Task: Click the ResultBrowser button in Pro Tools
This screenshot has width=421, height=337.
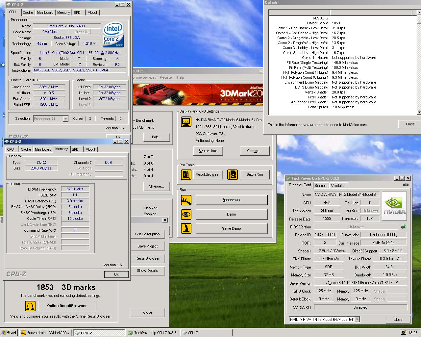Action: (208, 174)
